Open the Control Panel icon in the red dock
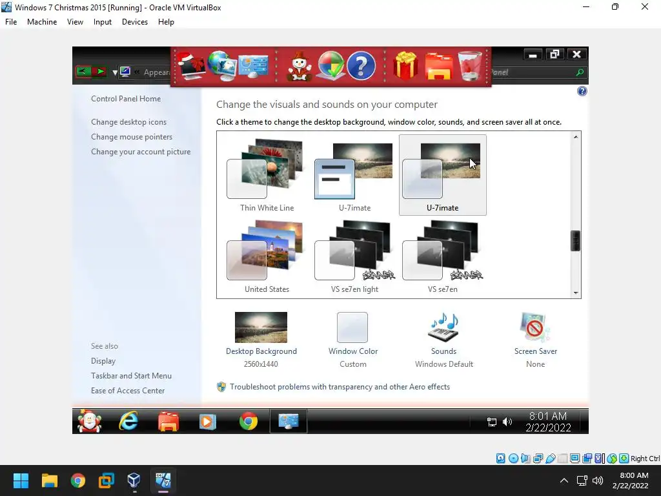 pyautogui.click(x=253, y=67)
